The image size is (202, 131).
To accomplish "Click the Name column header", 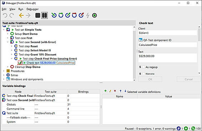I will pos(119,96).
